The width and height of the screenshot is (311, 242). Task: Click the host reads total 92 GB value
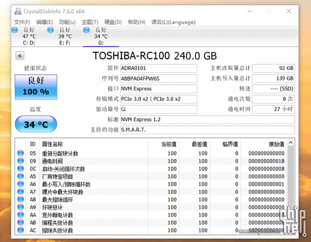[273, 69]
